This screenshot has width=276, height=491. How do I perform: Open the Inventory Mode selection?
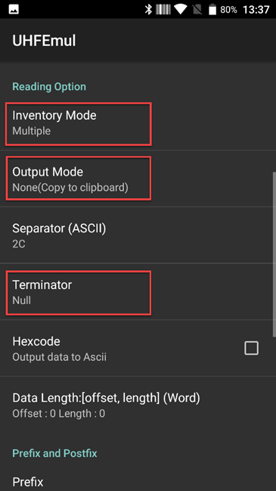click(x=138, y=123)
